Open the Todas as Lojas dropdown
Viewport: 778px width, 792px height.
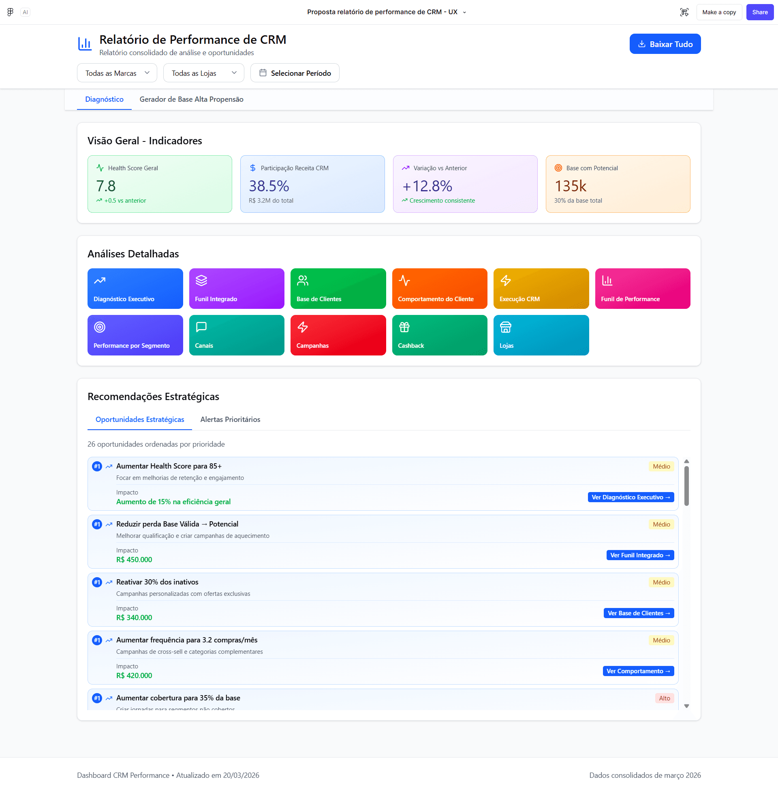tap(203, 73)
